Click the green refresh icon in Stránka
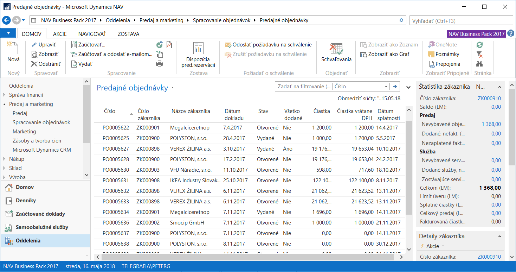 [x=479, y=45]
